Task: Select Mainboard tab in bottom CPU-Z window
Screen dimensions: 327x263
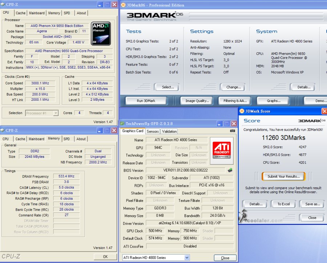Action: [36, 139]
